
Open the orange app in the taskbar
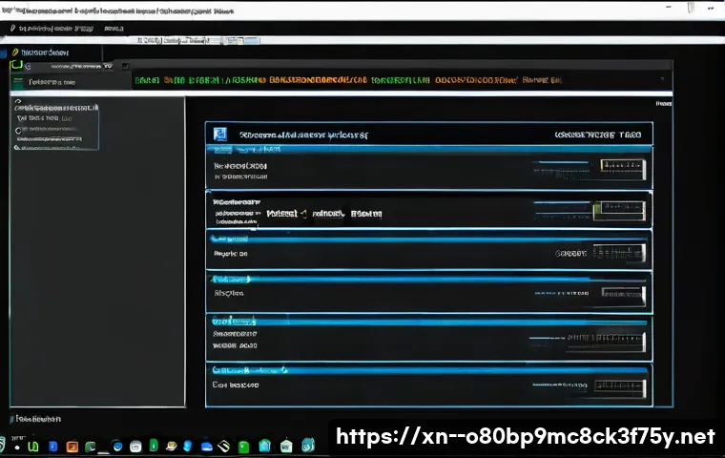pos(72,446)
